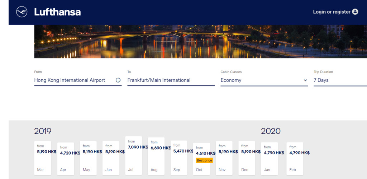Click the Frankfurt city banner image
The image size is (367, 179).
tap(200, 41)
